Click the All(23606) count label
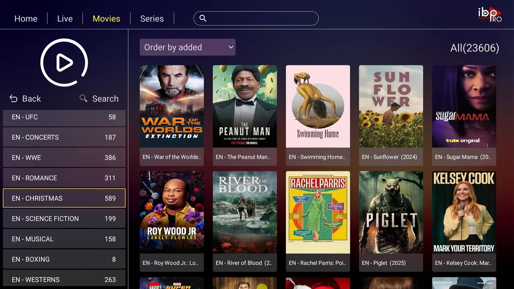The height and width of the screenshot is (289, 514). click(x=475, y=48)
